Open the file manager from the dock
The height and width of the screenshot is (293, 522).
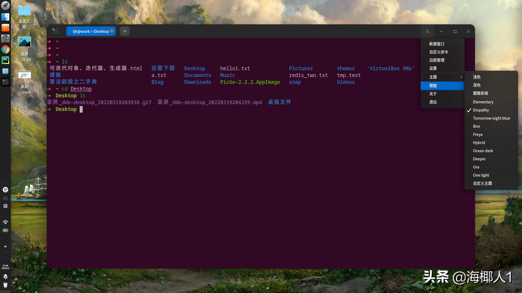5,17
